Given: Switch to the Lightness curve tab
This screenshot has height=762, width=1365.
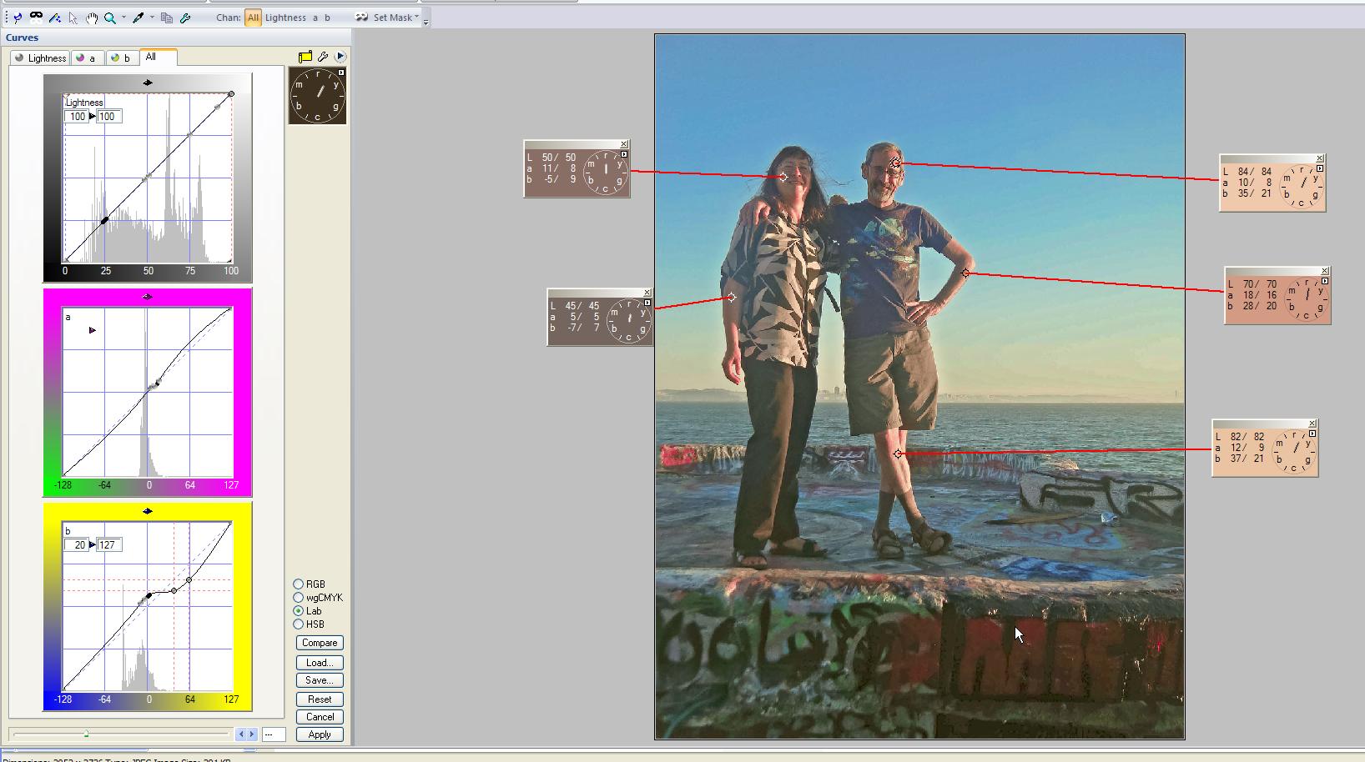Looking at the screenshot, I should click(x=39, y=58).
